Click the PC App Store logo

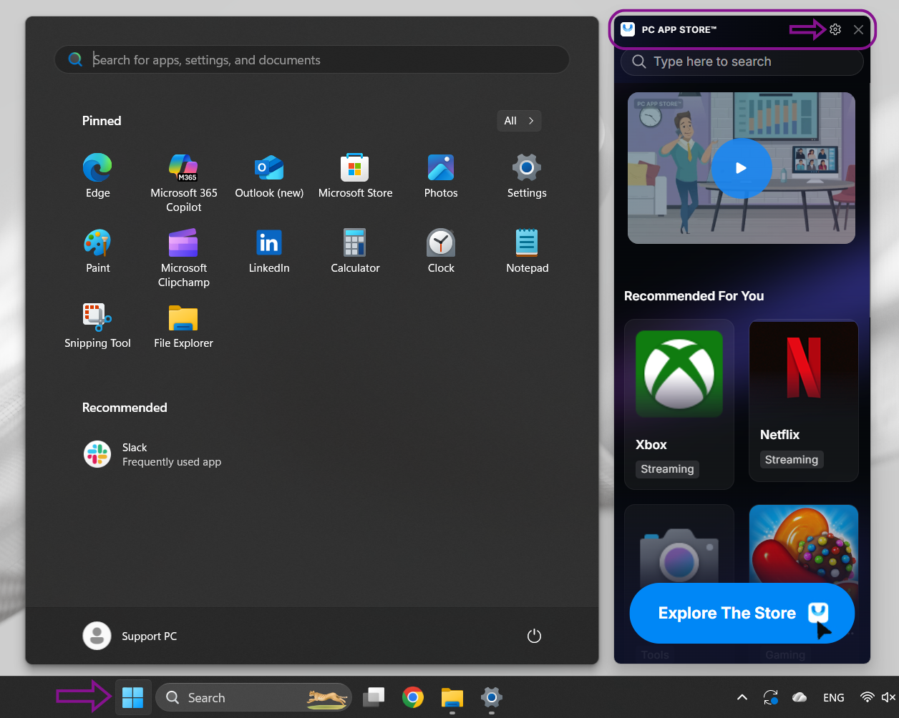[628, 29]
